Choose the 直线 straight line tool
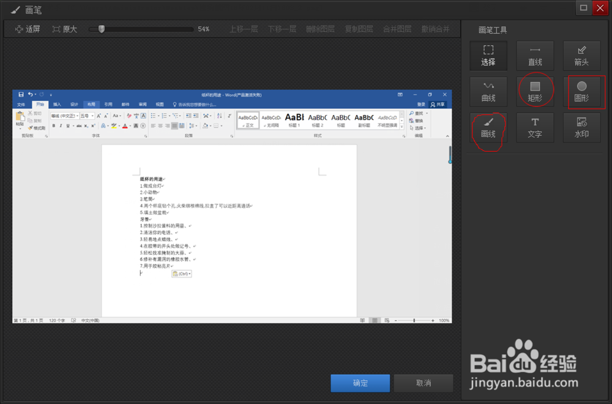 [x=535, y=56]
